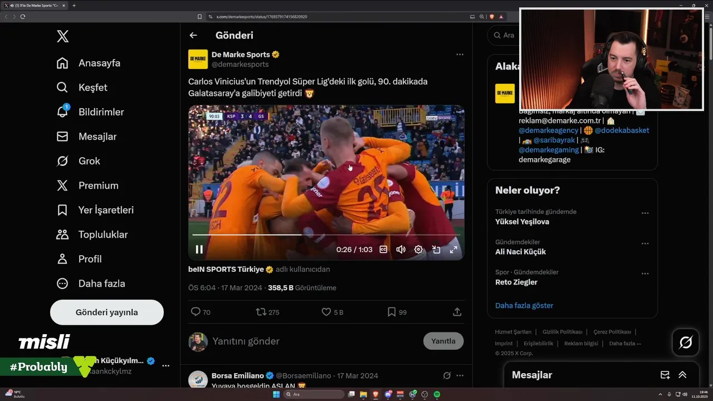Mute the video sound
Viewport: 713px width, 401px height.
[x=401, y=250]
